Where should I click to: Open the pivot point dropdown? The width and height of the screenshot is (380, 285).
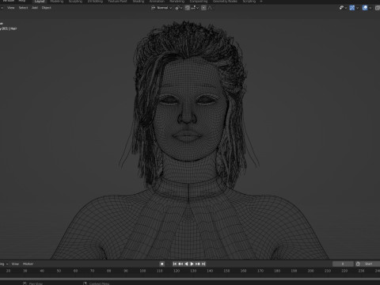(x=179, y=8)
